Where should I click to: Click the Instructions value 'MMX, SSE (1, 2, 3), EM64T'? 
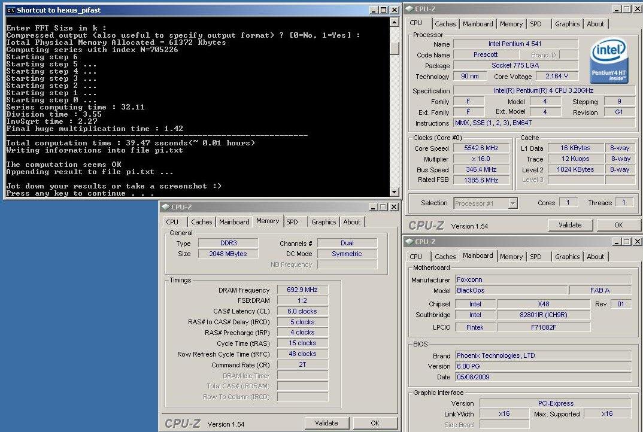(x=544, y=123)
